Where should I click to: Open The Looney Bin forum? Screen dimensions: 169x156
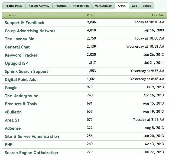[x=19, y=39]
